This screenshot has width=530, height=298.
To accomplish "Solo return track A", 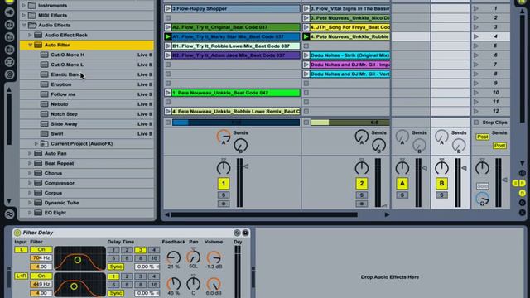I will (x=402, y=195).
